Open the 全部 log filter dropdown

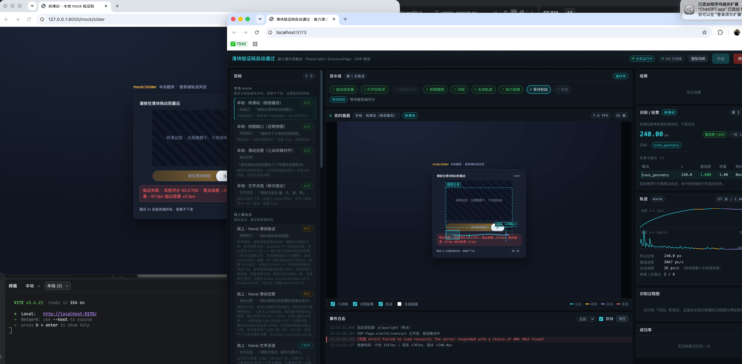585,319
